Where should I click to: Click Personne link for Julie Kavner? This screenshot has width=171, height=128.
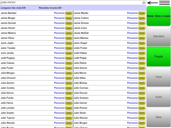click(132, 103)
